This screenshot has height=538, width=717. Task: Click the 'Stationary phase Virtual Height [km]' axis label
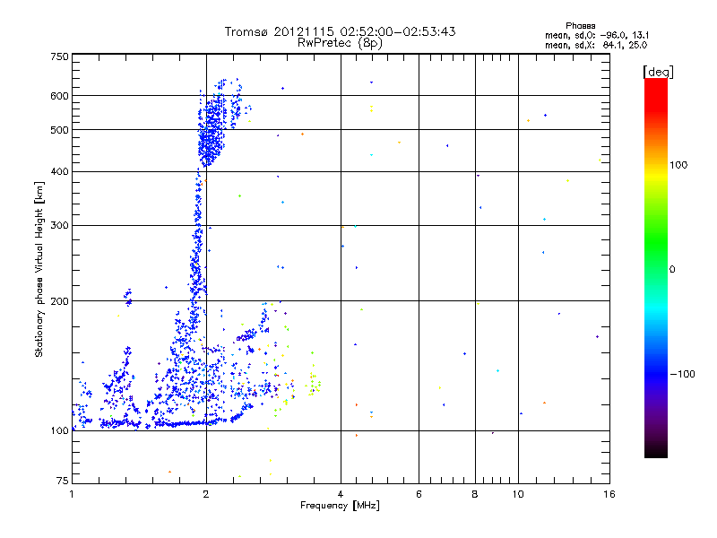(39, 270)
